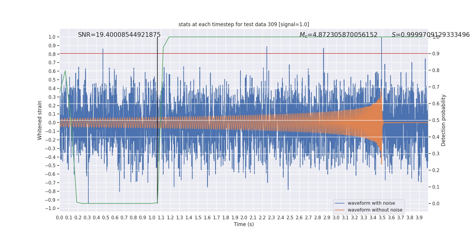Click the green probability curve peak near 0.05 s
The width and height of the screenshot is (476, 238).
point(65,71)
